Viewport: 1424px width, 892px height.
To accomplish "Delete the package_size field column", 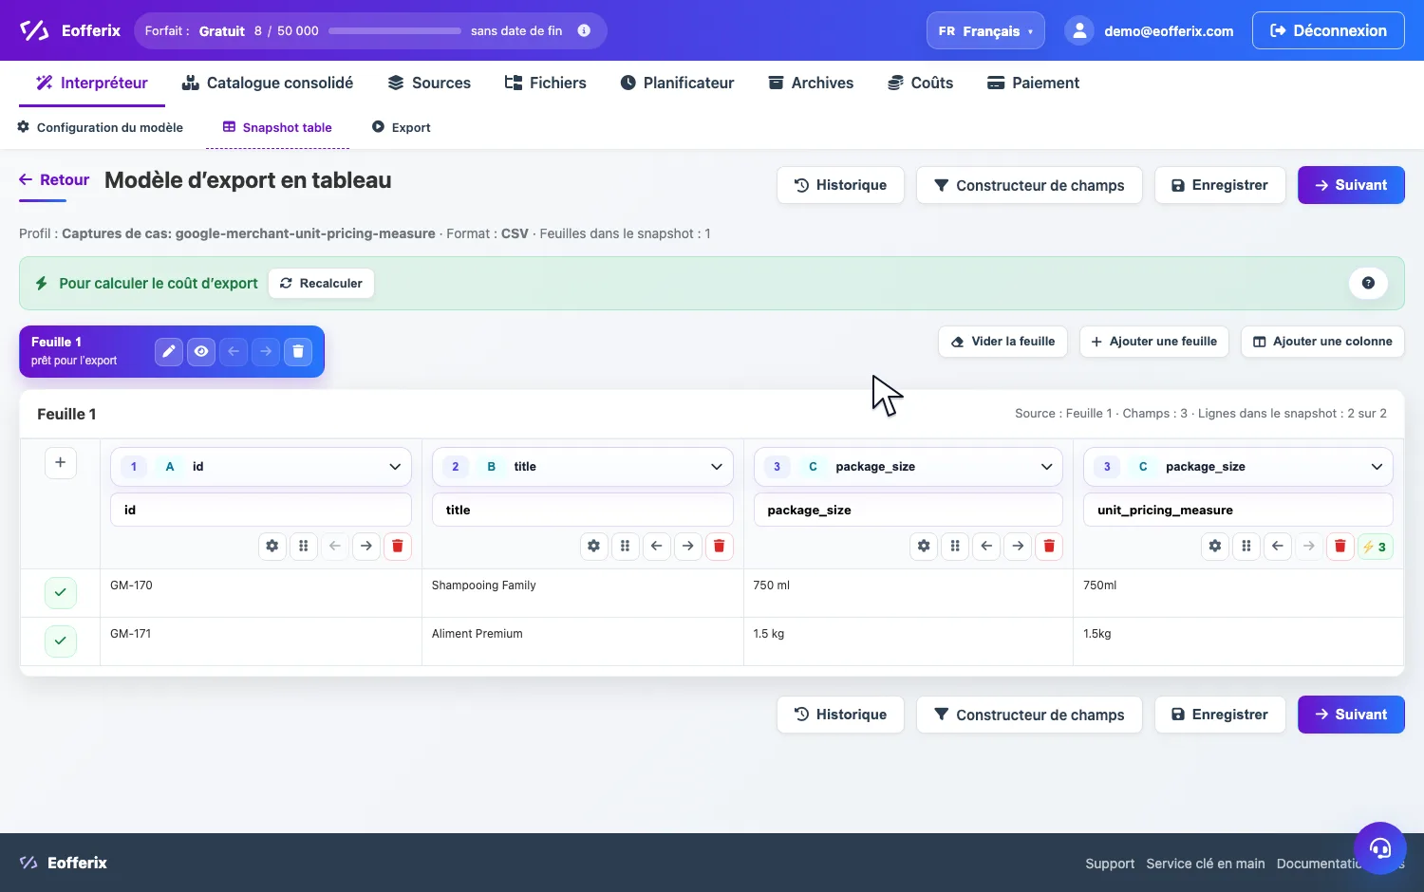I will (1049, 546).
